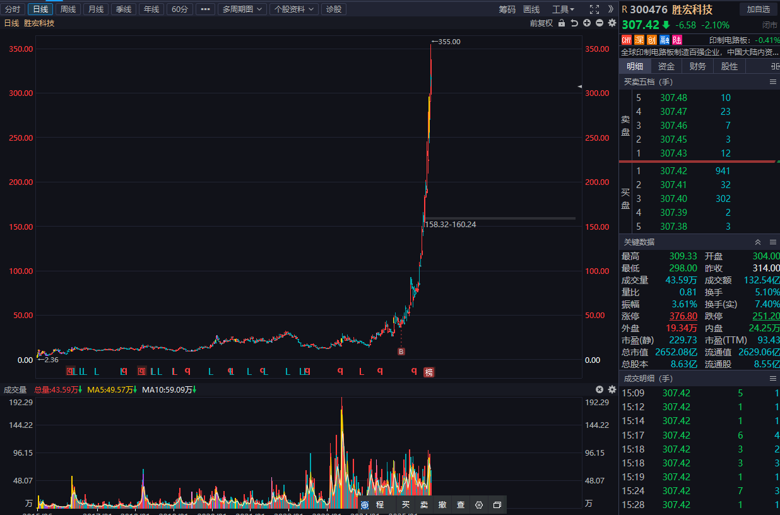Open the 个股资料 dropdown
Viewport: 780px width, 515px height.
[x=293, y=9]
